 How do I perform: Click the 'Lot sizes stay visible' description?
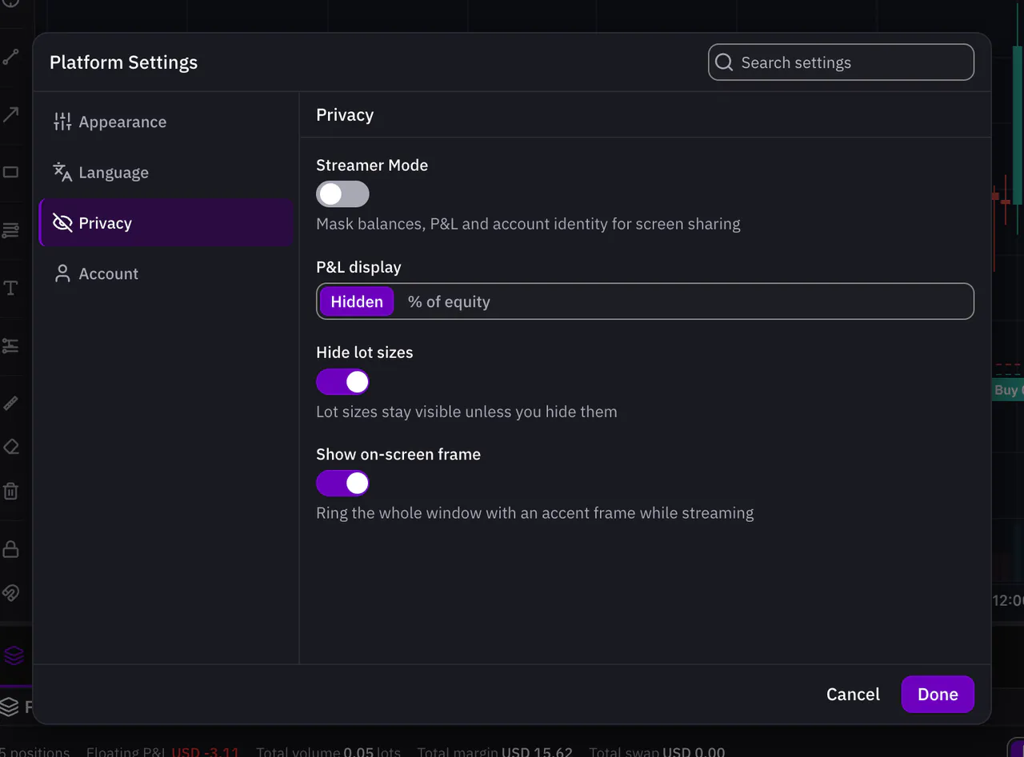point(466,412)
